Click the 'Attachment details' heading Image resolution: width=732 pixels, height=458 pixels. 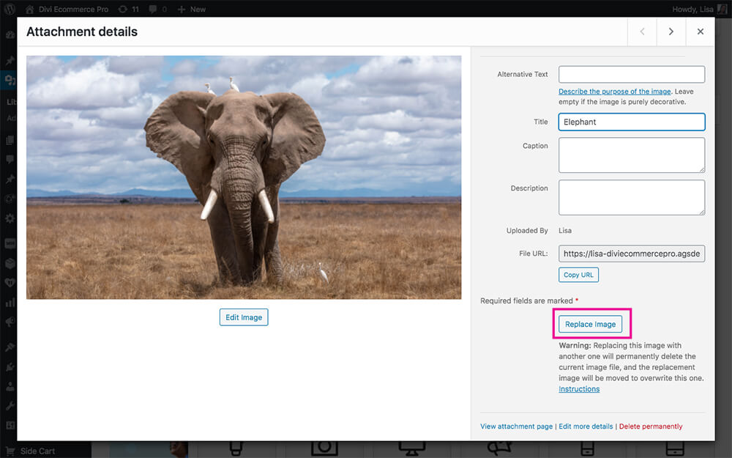(x=82, y=32)
